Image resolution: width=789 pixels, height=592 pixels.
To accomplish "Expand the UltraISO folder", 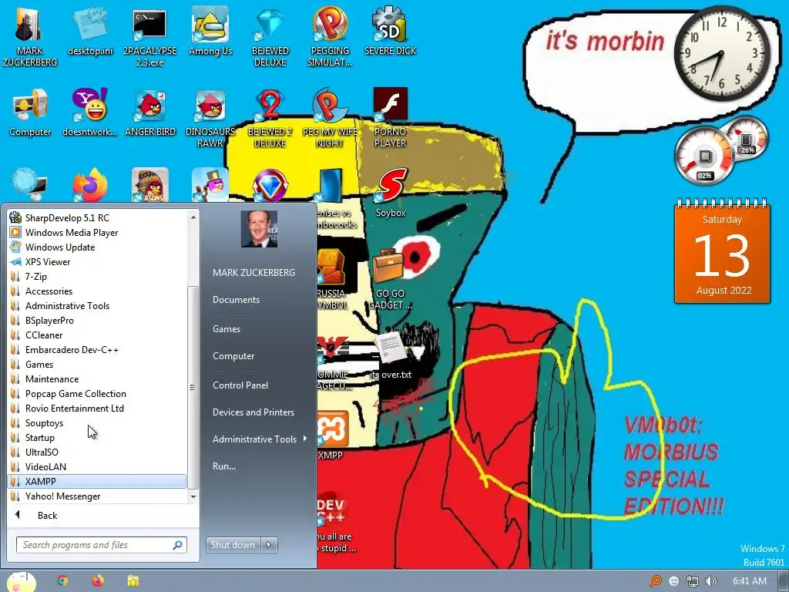I will click(x=96, y=452).
